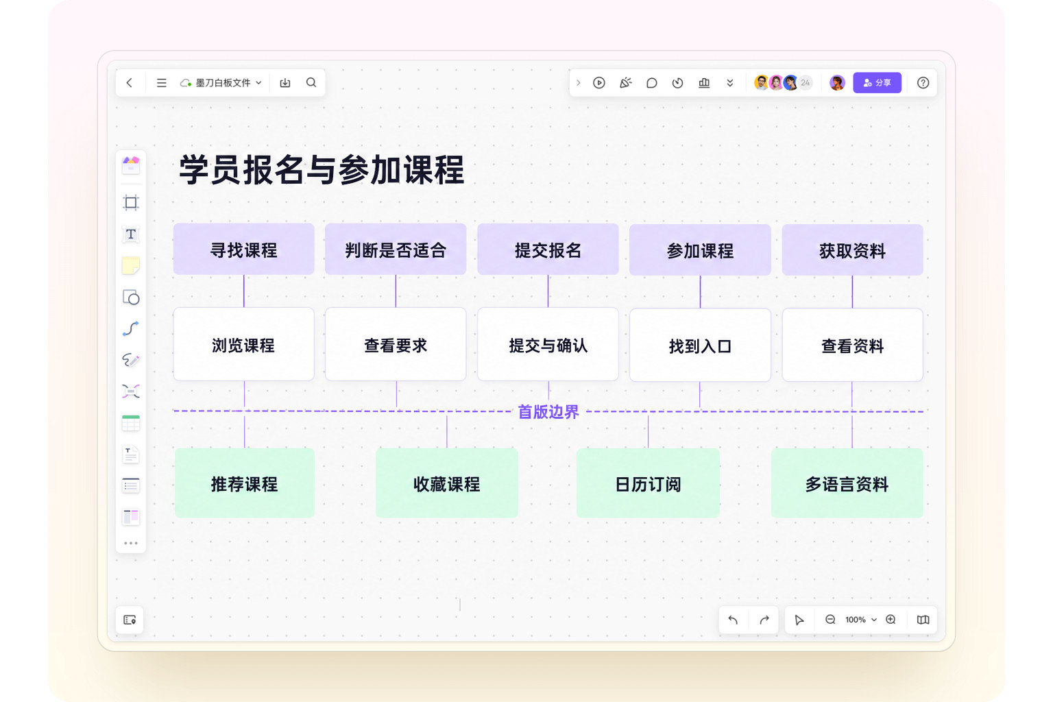Choose the connector line tool
This screenshot has width=1053, height=702.
click(x=131, y=329)
